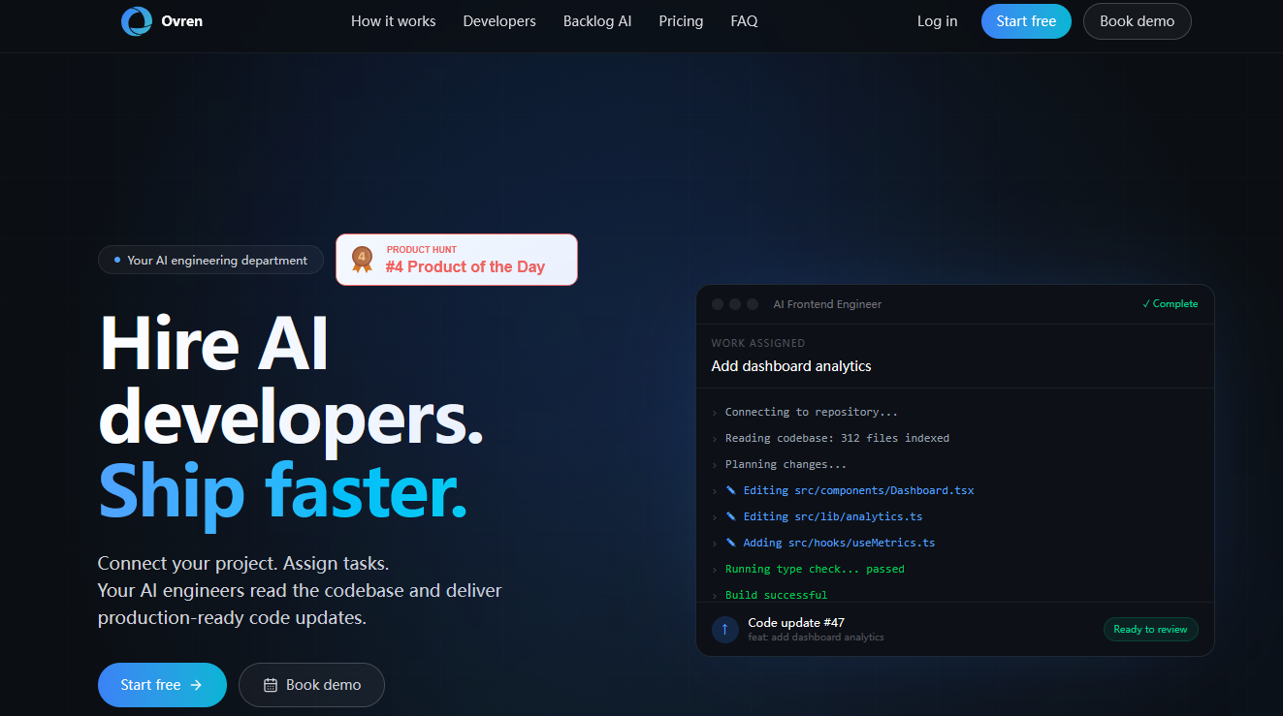Click pencil icon next to Editing Dashboard.tsx
The image size is (1283, 716).
[731, 490]
